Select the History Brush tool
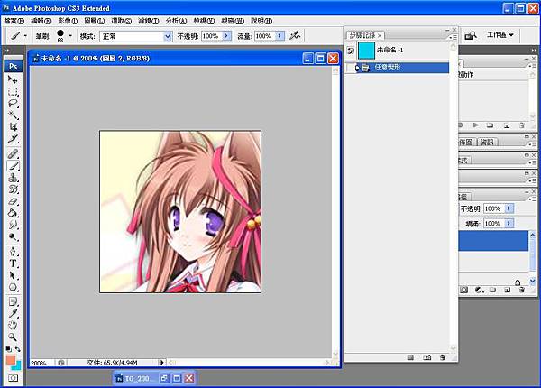Screen dimensions: 541x388 (x=13, y=189)
